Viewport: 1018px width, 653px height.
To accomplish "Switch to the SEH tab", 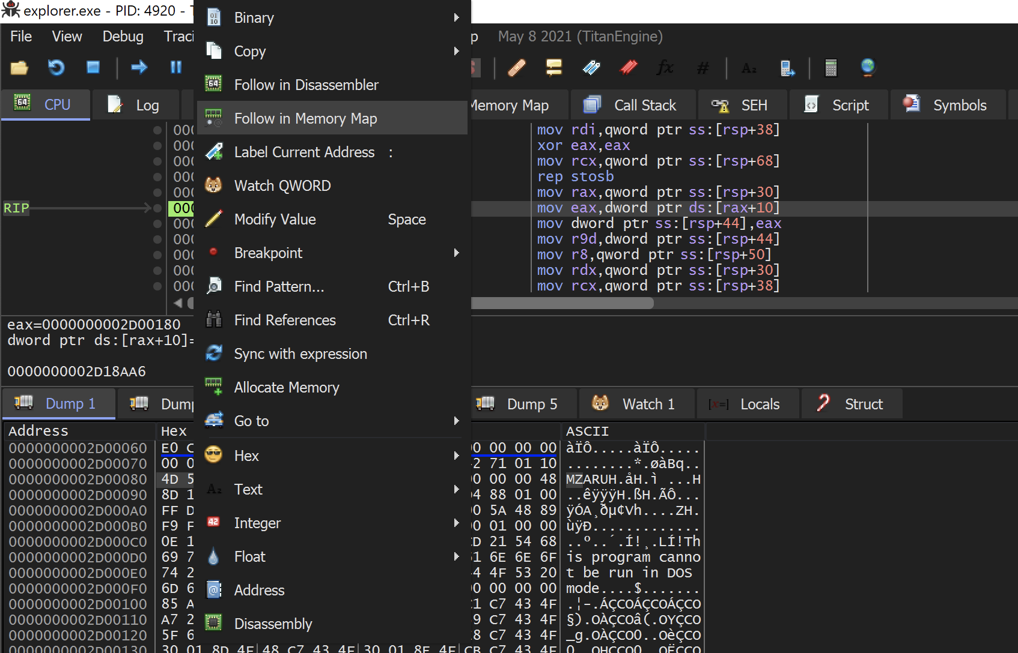I will coord(742,106).
